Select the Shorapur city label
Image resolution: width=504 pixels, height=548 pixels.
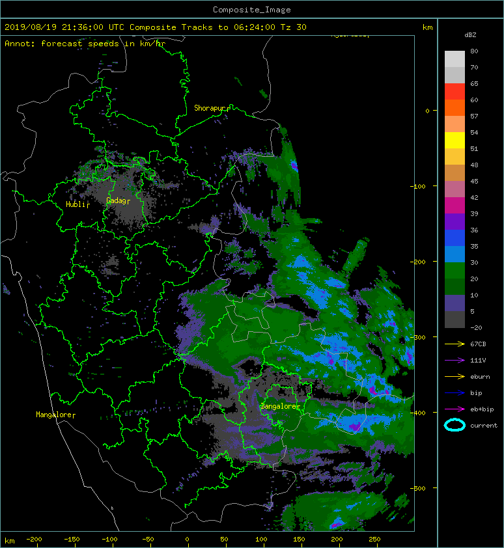point(210,108)
